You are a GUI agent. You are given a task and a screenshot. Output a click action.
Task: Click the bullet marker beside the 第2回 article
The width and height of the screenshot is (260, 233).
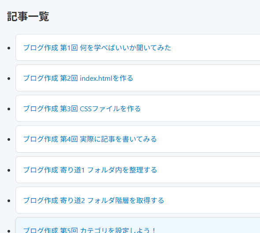pyautogui.click(x=9, y=79)
